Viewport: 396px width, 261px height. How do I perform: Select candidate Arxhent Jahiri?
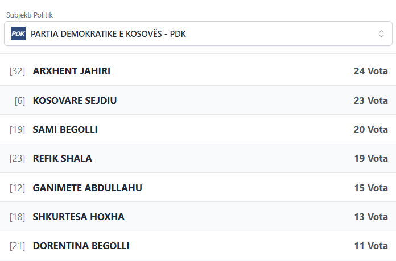72,71
